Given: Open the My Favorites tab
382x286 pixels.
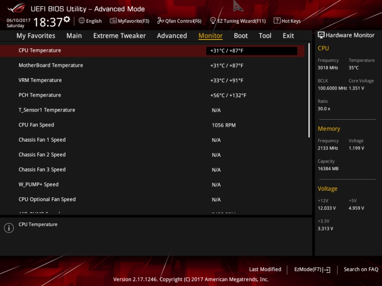Looking at the screenshot, I should coord(36,36).
